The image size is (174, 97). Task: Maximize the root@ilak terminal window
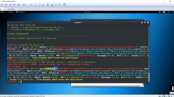[145, 22]
